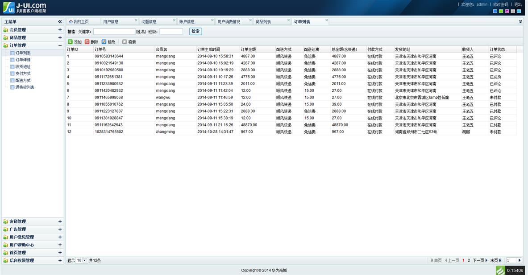Expand the 友链管理 menu section
528x275 pixels.
point(60,221)
